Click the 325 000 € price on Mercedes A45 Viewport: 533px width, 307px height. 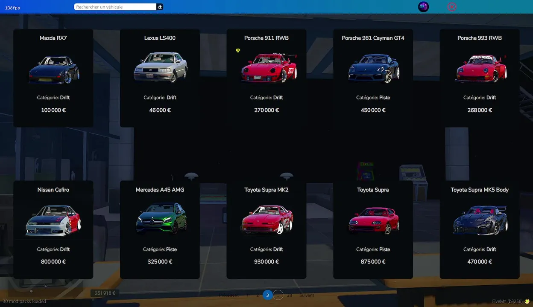tap(160, 262)
